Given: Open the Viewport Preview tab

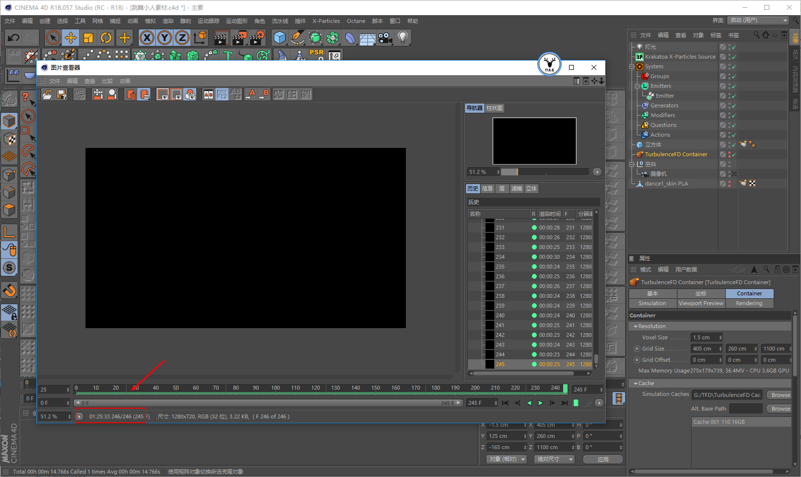Looking at the screenshot, I should (x=701, y=303).
